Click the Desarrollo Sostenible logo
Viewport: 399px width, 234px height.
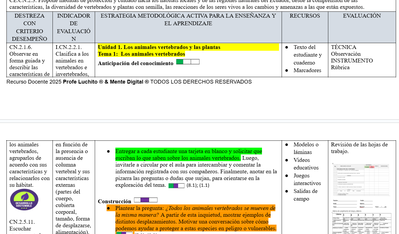[24, 199]
